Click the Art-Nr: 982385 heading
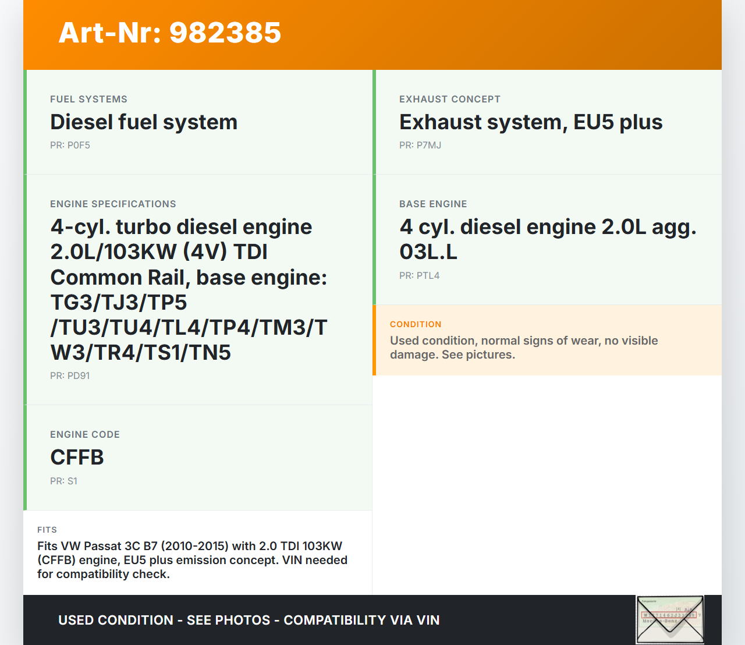Screen dimensions: 745x645 pos(170,33)
